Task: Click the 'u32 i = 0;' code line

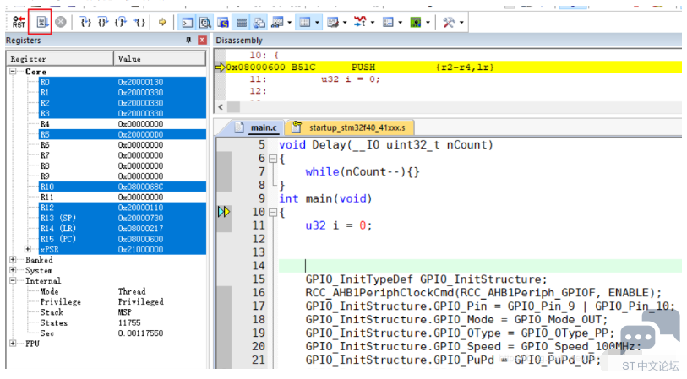Action: pyautogui.click(x=338, y=225)
